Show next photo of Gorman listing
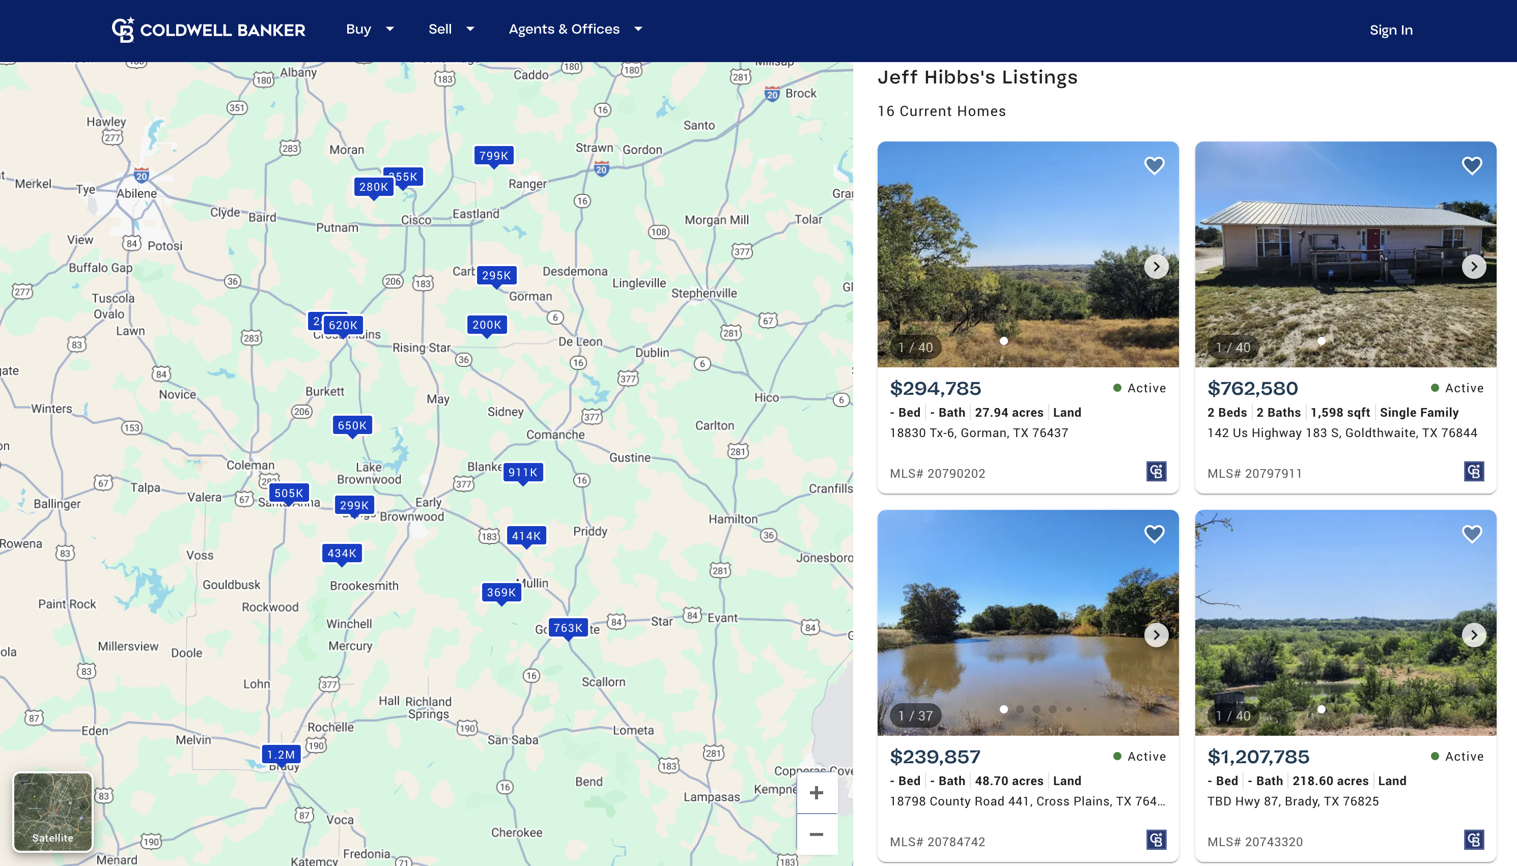This screenshot has height=866, width=1517. (1156, 267)
